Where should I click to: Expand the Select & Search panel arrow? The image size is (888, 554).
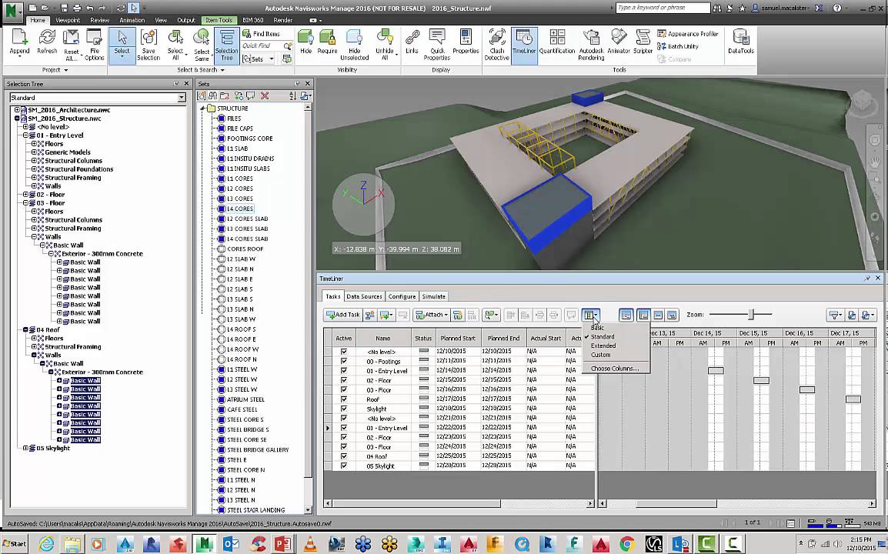pos(222,70)
